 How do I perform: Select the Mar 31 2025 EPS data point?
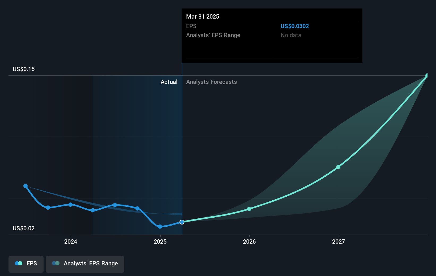coord(182,222)
